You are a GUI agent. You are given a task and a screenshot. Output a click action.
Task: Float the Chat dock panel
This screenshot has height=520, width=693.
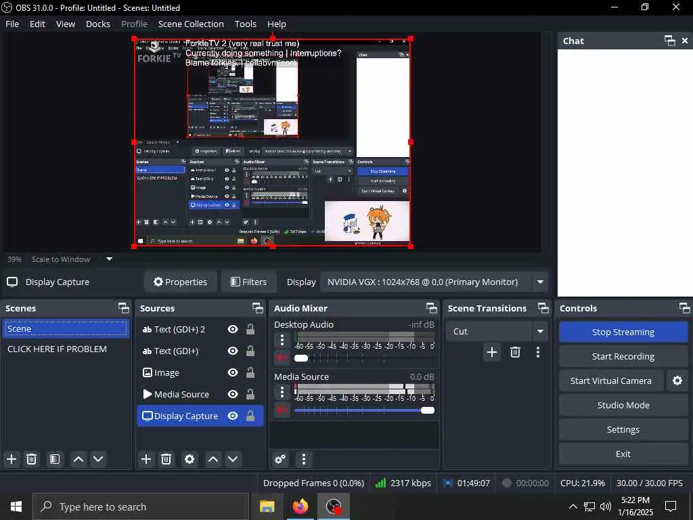(670, 41)
